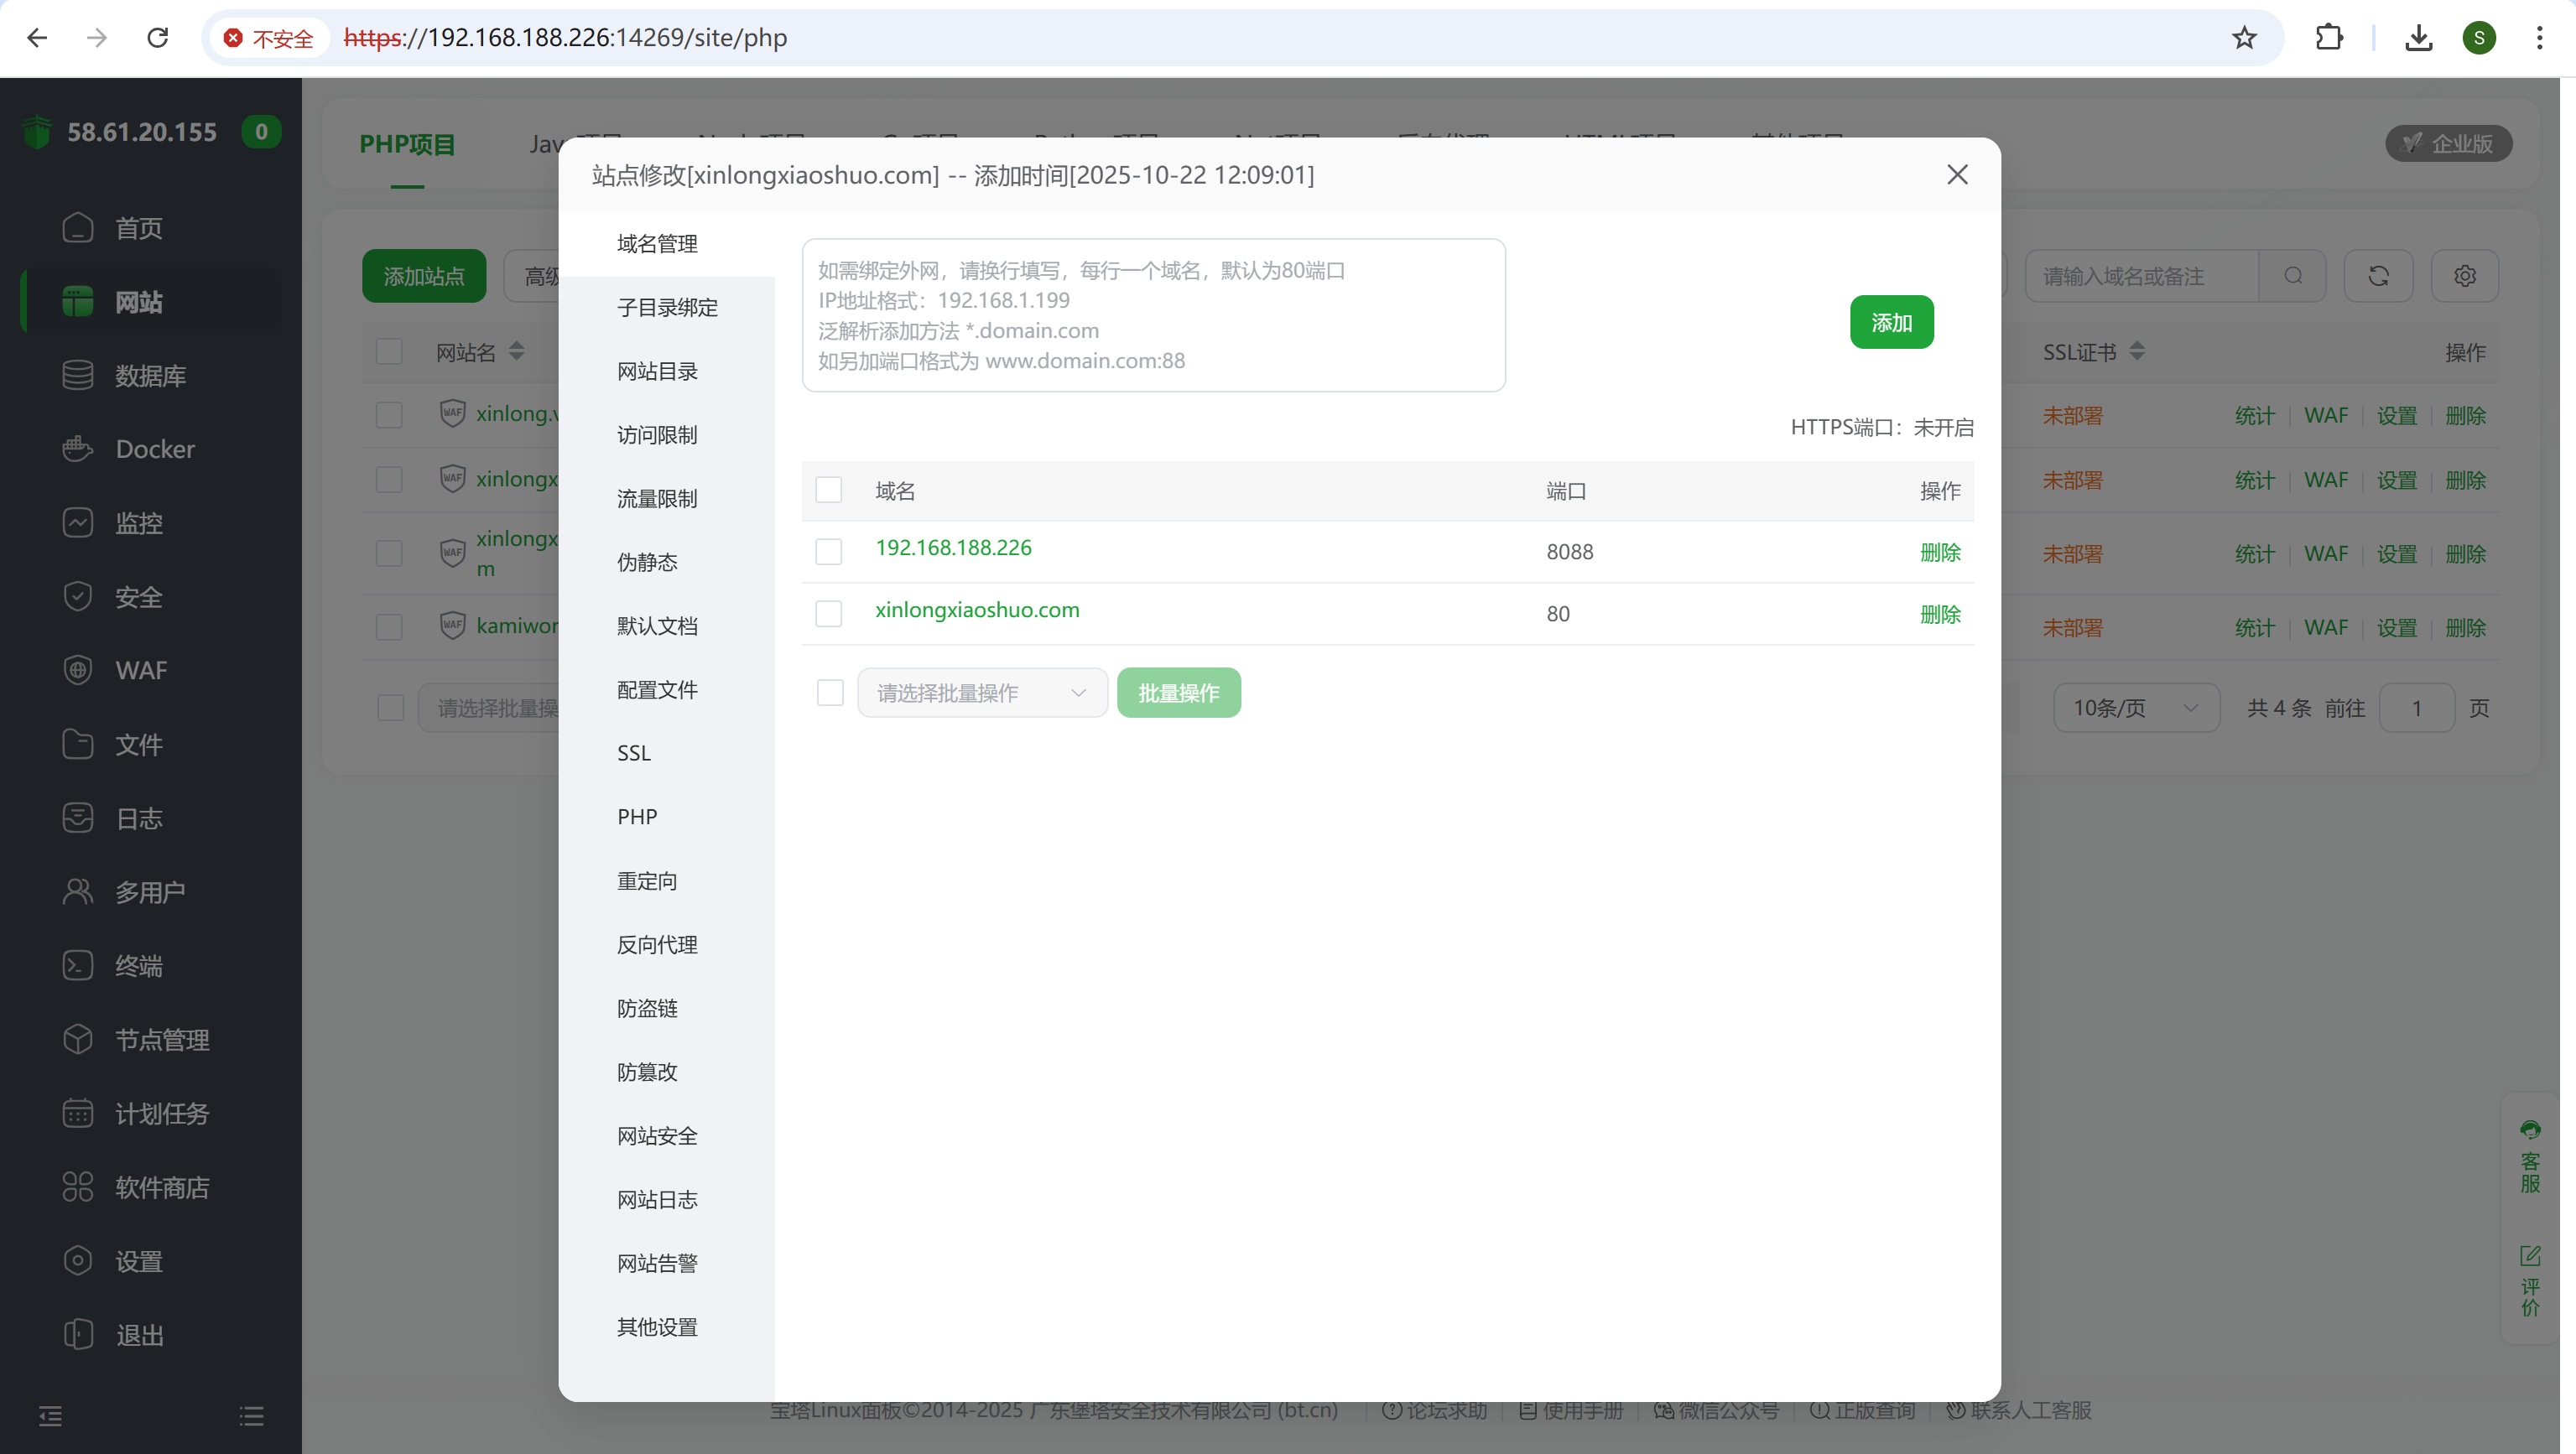Bookmark this page with the star icon
Image resolution: width=2576 pixels, height=1454 pixels.
(x=2244, y=38)
